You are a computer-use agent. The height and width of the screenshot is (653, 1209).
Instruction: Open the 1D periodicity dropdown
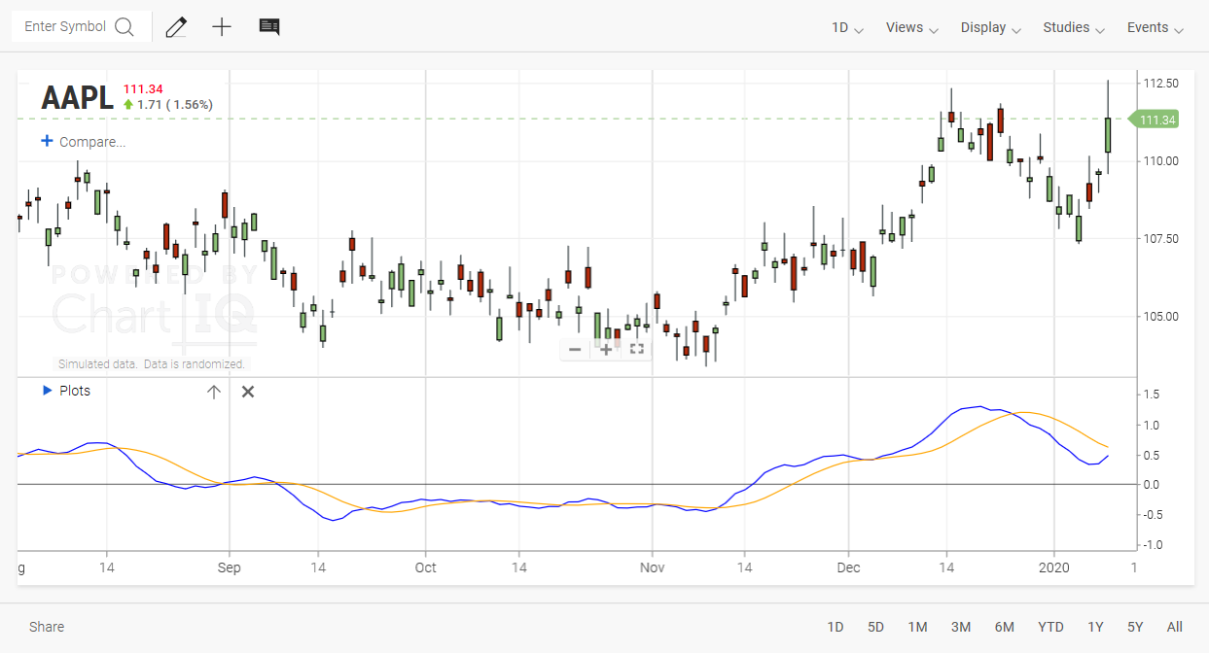[x=847, y=27]
